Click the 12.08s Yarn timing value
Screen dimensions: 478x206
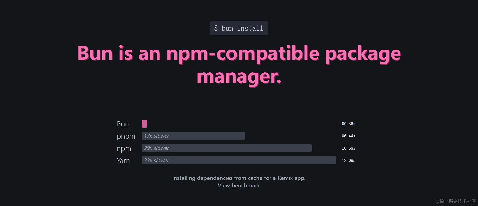tap(348, 160)
